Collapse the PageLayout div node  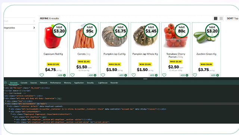pyautogui.click(x=11, y=114)
